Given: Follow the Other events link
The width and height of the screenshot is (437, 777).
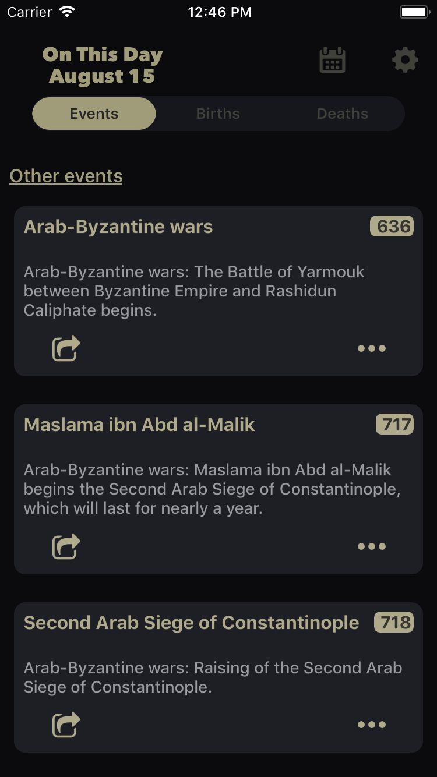Looking at the screenshot, I should click(66, 176).
